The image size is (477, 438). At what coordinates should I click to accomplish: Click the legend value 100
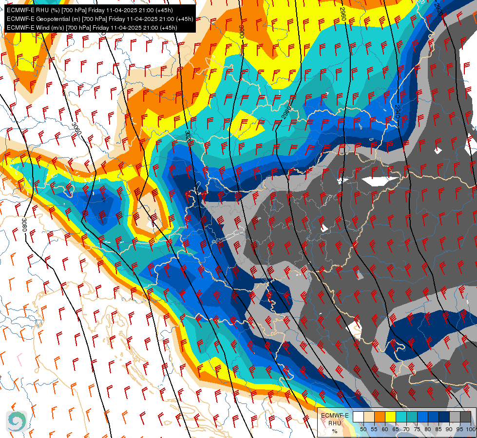click(471, 429)
